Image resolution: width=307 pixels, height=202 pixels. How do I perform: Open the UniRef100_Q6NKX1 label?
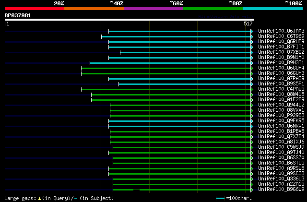[x=281, y=126]
